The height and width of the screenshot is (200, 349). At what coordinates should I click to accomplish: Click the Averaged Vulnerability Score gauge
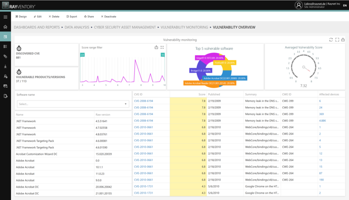click(304, 66)
